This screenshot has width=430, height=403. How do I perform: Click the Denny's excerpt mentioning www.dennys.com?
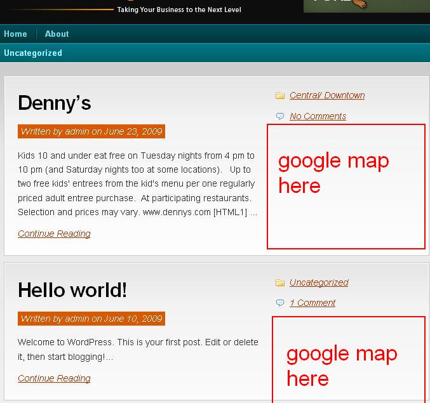(138, 184)
